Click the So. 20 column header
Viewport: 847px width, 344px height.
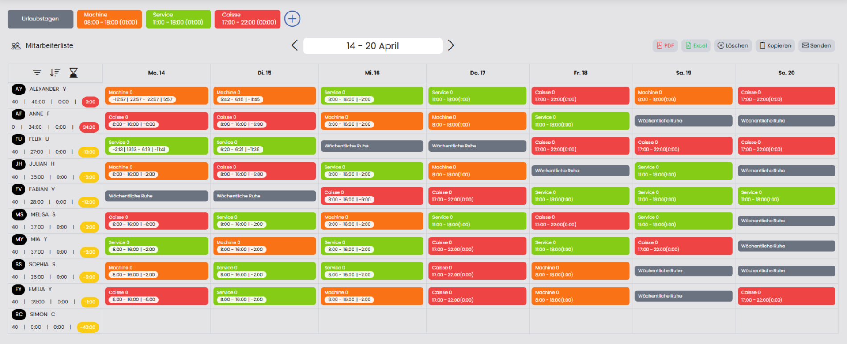tap(786, 73)
